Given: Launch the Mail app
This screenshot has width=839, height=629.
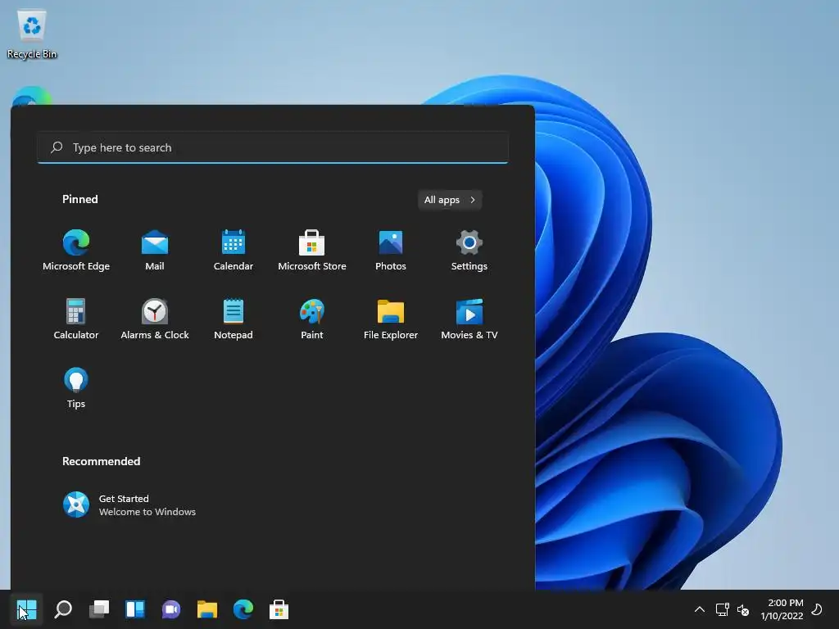Looking at the screenshot, I should 155,250.
